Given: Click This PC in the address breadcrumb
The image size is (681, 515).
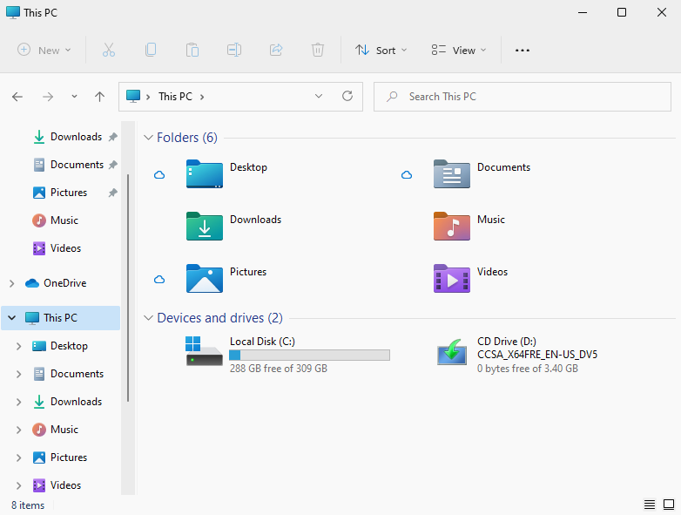Looking at the screenshot, I should point(175,97).
